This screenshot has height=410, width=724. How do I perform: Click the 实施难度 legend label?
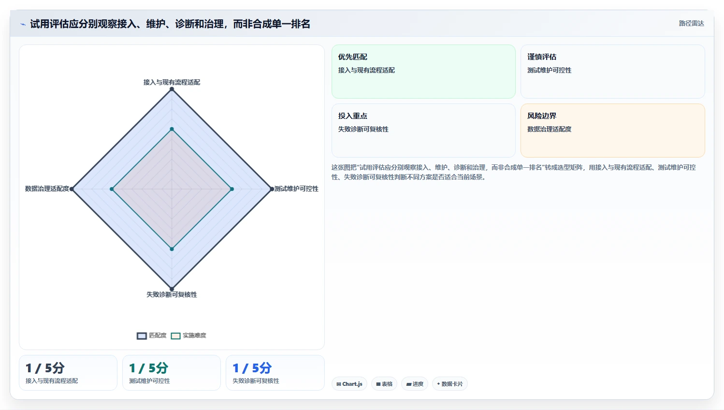194,336
